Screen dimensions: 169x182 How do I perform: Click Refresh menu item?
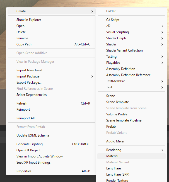coord(52,103)
